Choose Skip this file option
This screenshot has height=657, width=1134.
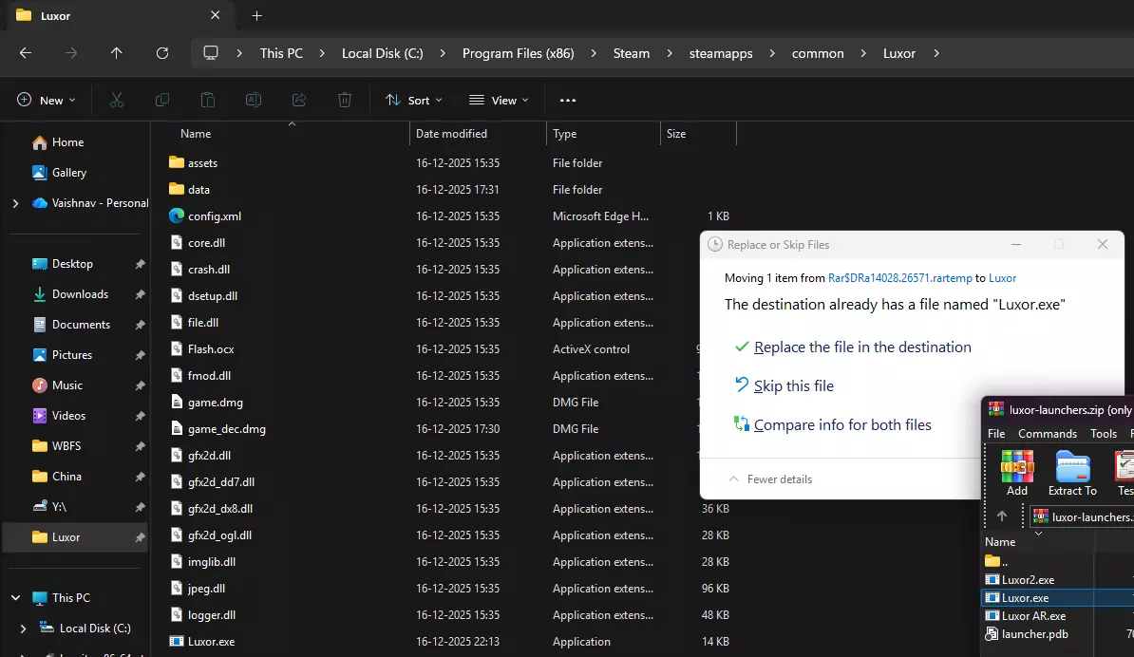pos(793,386)
